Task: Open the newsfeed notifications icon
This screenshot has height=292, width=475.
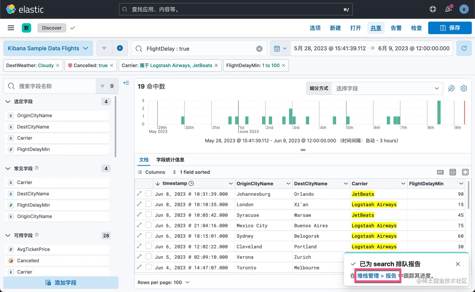Action: click(x=449, y=9)
